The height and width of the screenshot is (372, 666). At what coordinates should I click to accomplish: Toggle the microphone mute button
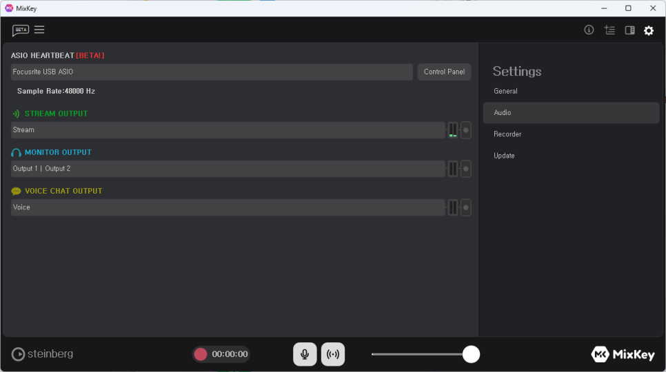coord(305,354)
